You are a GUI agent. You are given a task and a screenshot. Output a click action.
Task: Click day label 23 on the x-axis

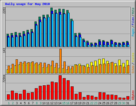[96, 103]
